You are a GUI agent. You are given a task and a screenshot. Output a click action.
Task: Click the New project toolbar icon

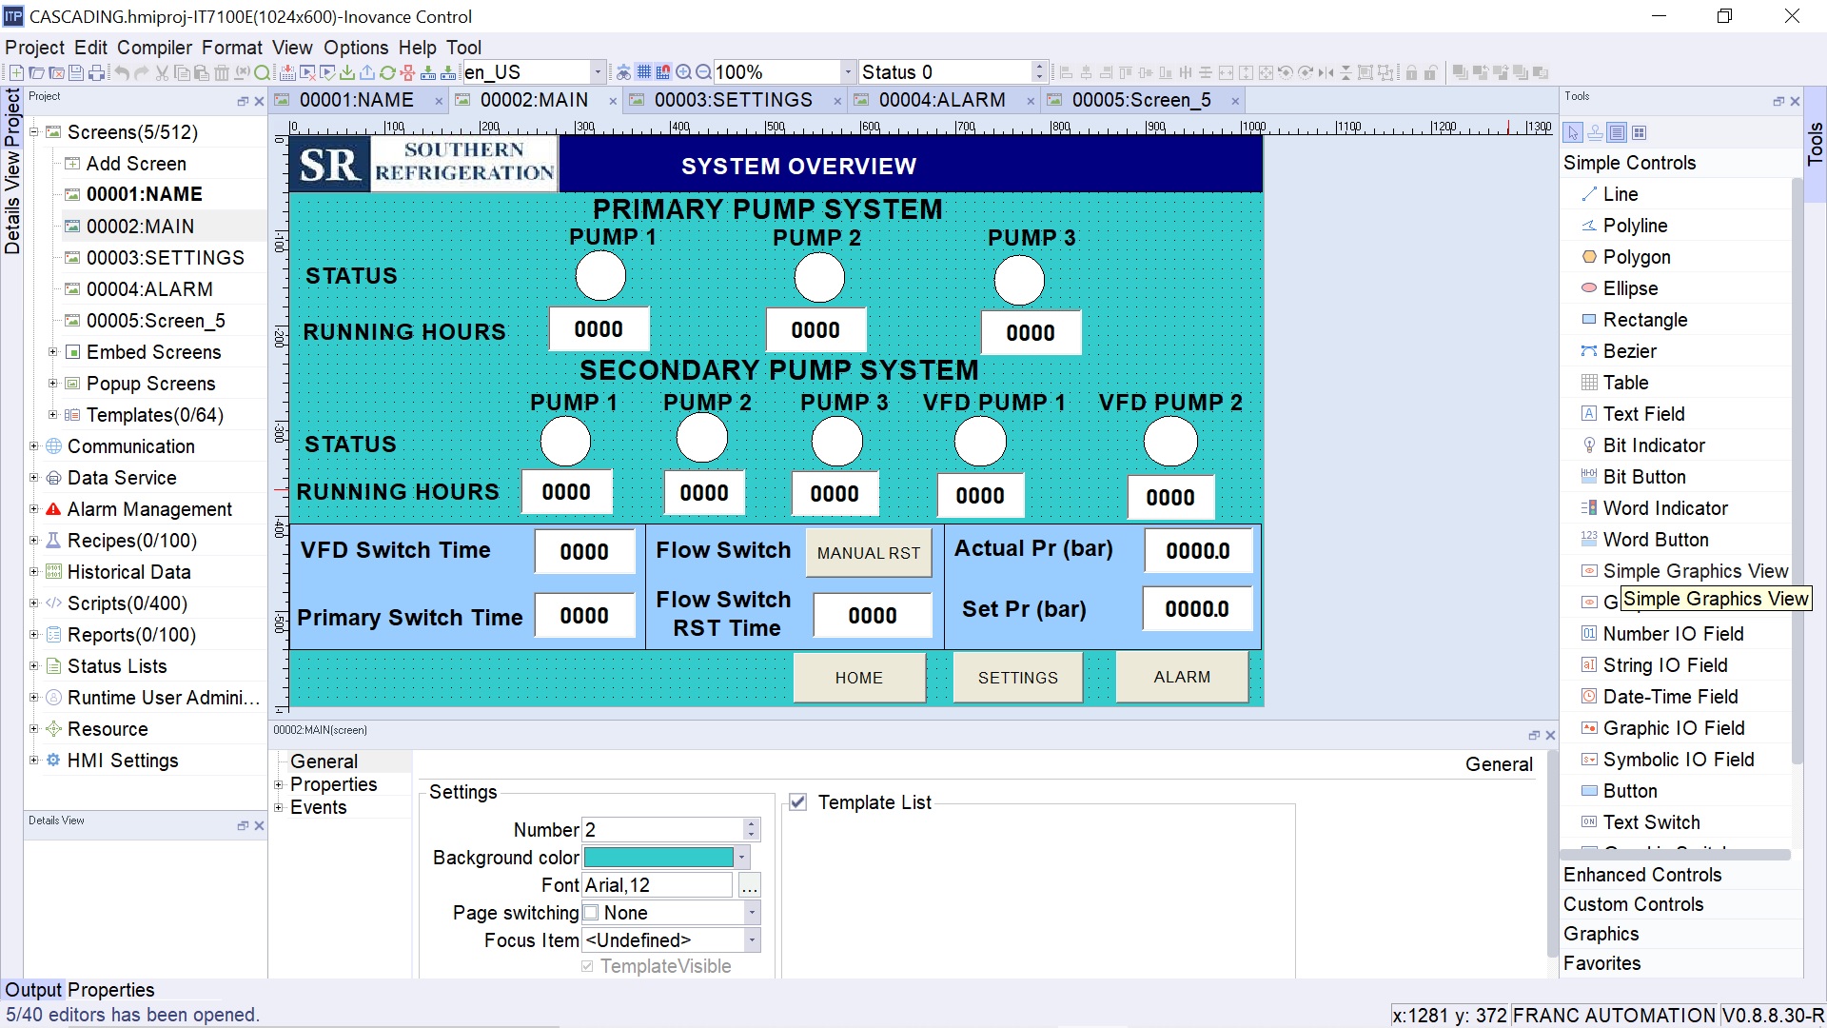coord(16,72)
